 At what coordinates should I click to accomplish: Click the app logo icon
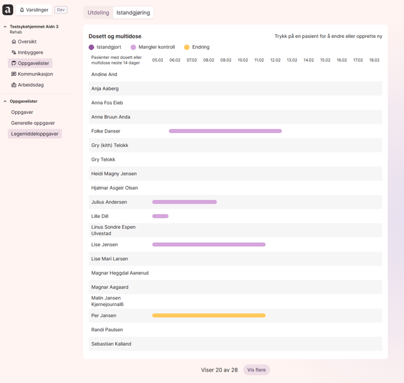(x=8, y=10)
